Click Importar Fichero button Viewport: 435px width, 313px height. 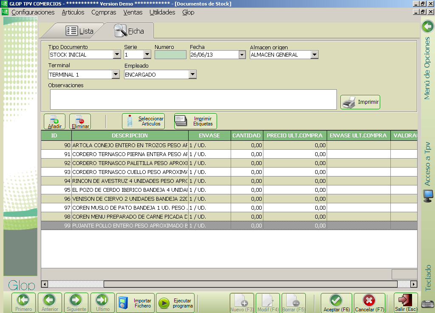(136, 303)
